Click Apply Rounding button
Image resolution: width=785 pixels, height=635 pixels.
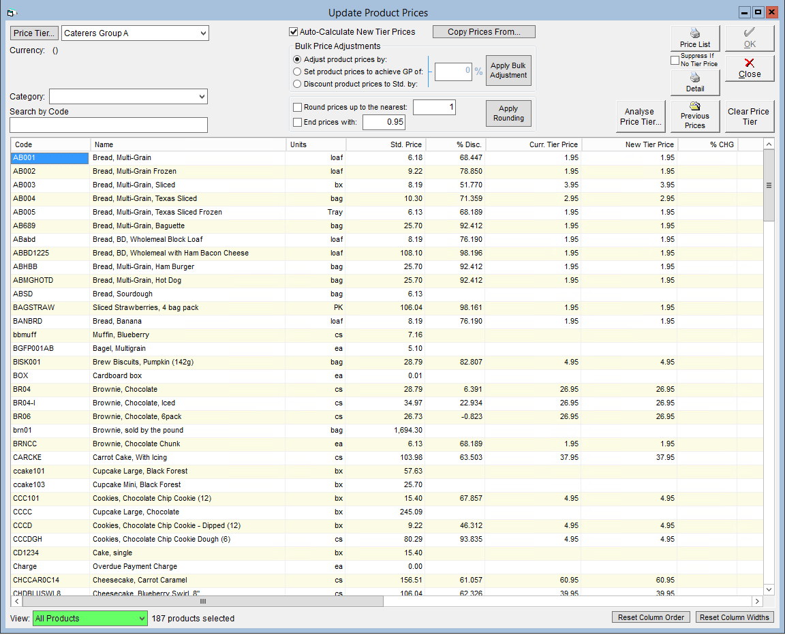508,113
